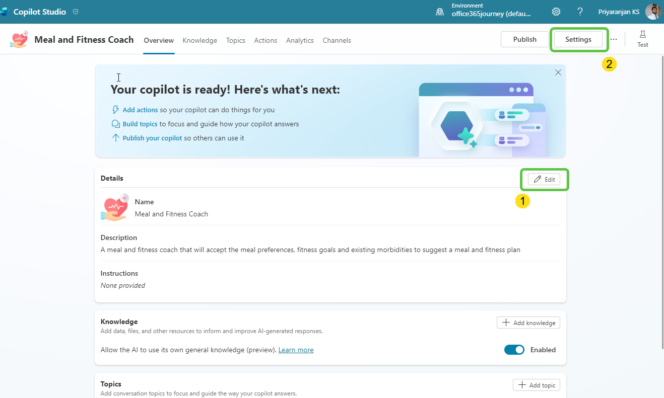Follow the Learn more link

(296, 350)
